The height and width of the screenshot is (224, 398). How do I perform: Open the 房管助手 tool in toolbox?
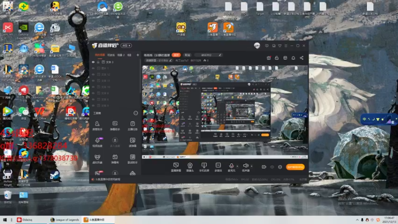pyautogui.click(x=97, y=126)
